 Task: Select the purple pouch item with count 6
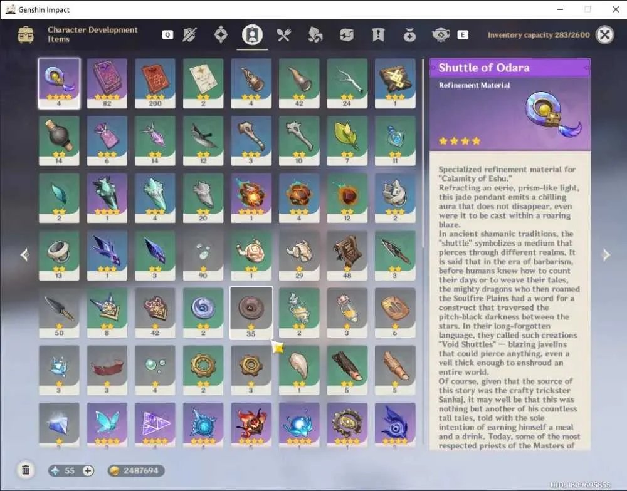coord(107,141)
